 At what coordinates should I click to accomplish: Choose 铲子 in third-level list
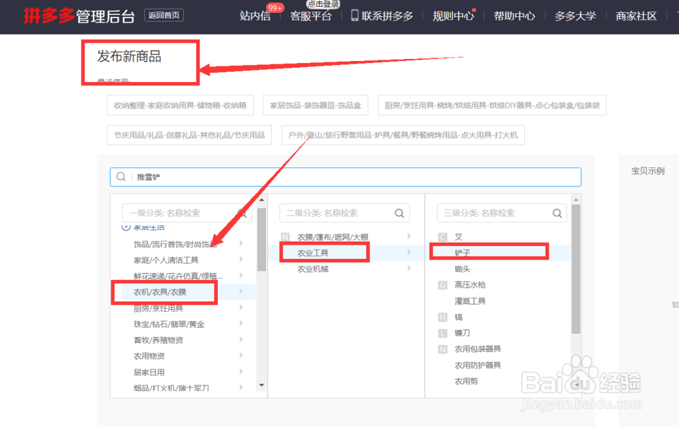click(462, 253)
